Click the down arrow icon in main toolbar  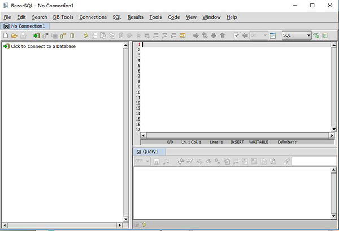click(214, 35)
